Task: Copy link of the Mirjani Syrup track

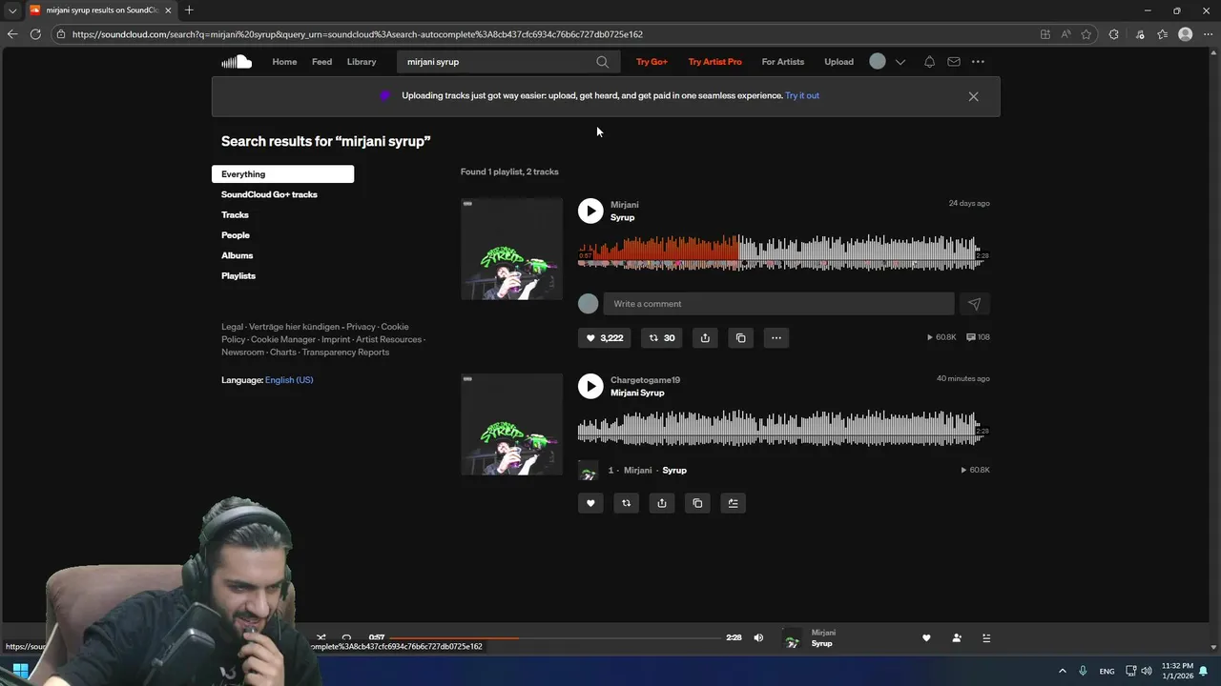Action: click(x=740, y=337)
